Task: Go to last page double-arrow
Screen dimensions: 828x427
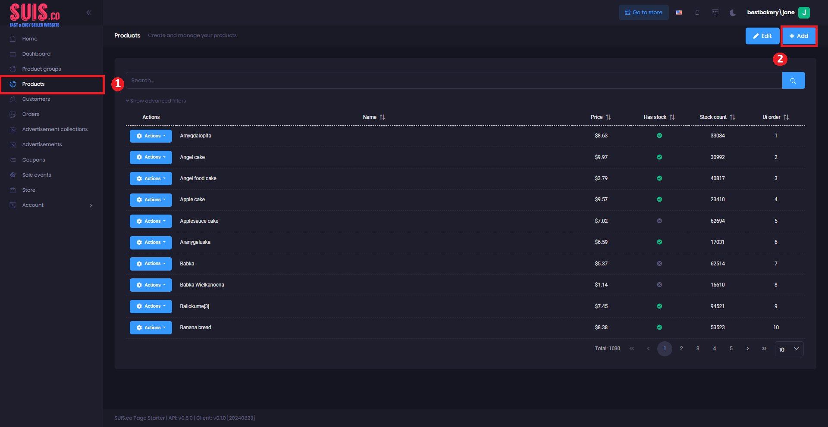Action: tap(764, 349)
